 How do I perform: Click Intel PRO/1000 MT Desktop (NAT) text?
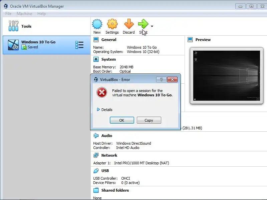pyautogui.click(x=142, y=163)
